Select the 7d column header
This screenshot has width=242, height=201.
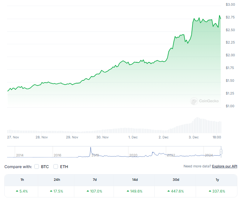click(94, 180)
